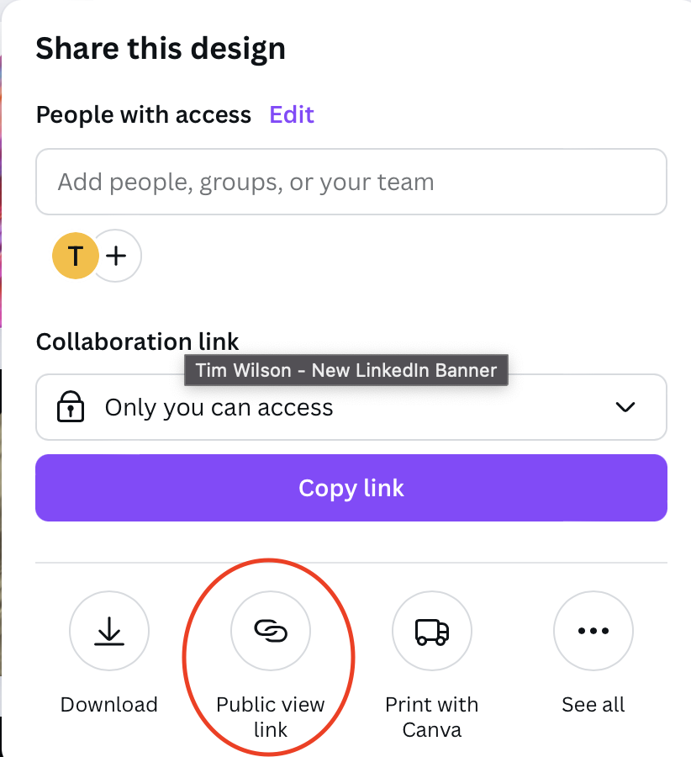Click the Tim Wilson - New LinkedIn Banner tooltip

346,370
